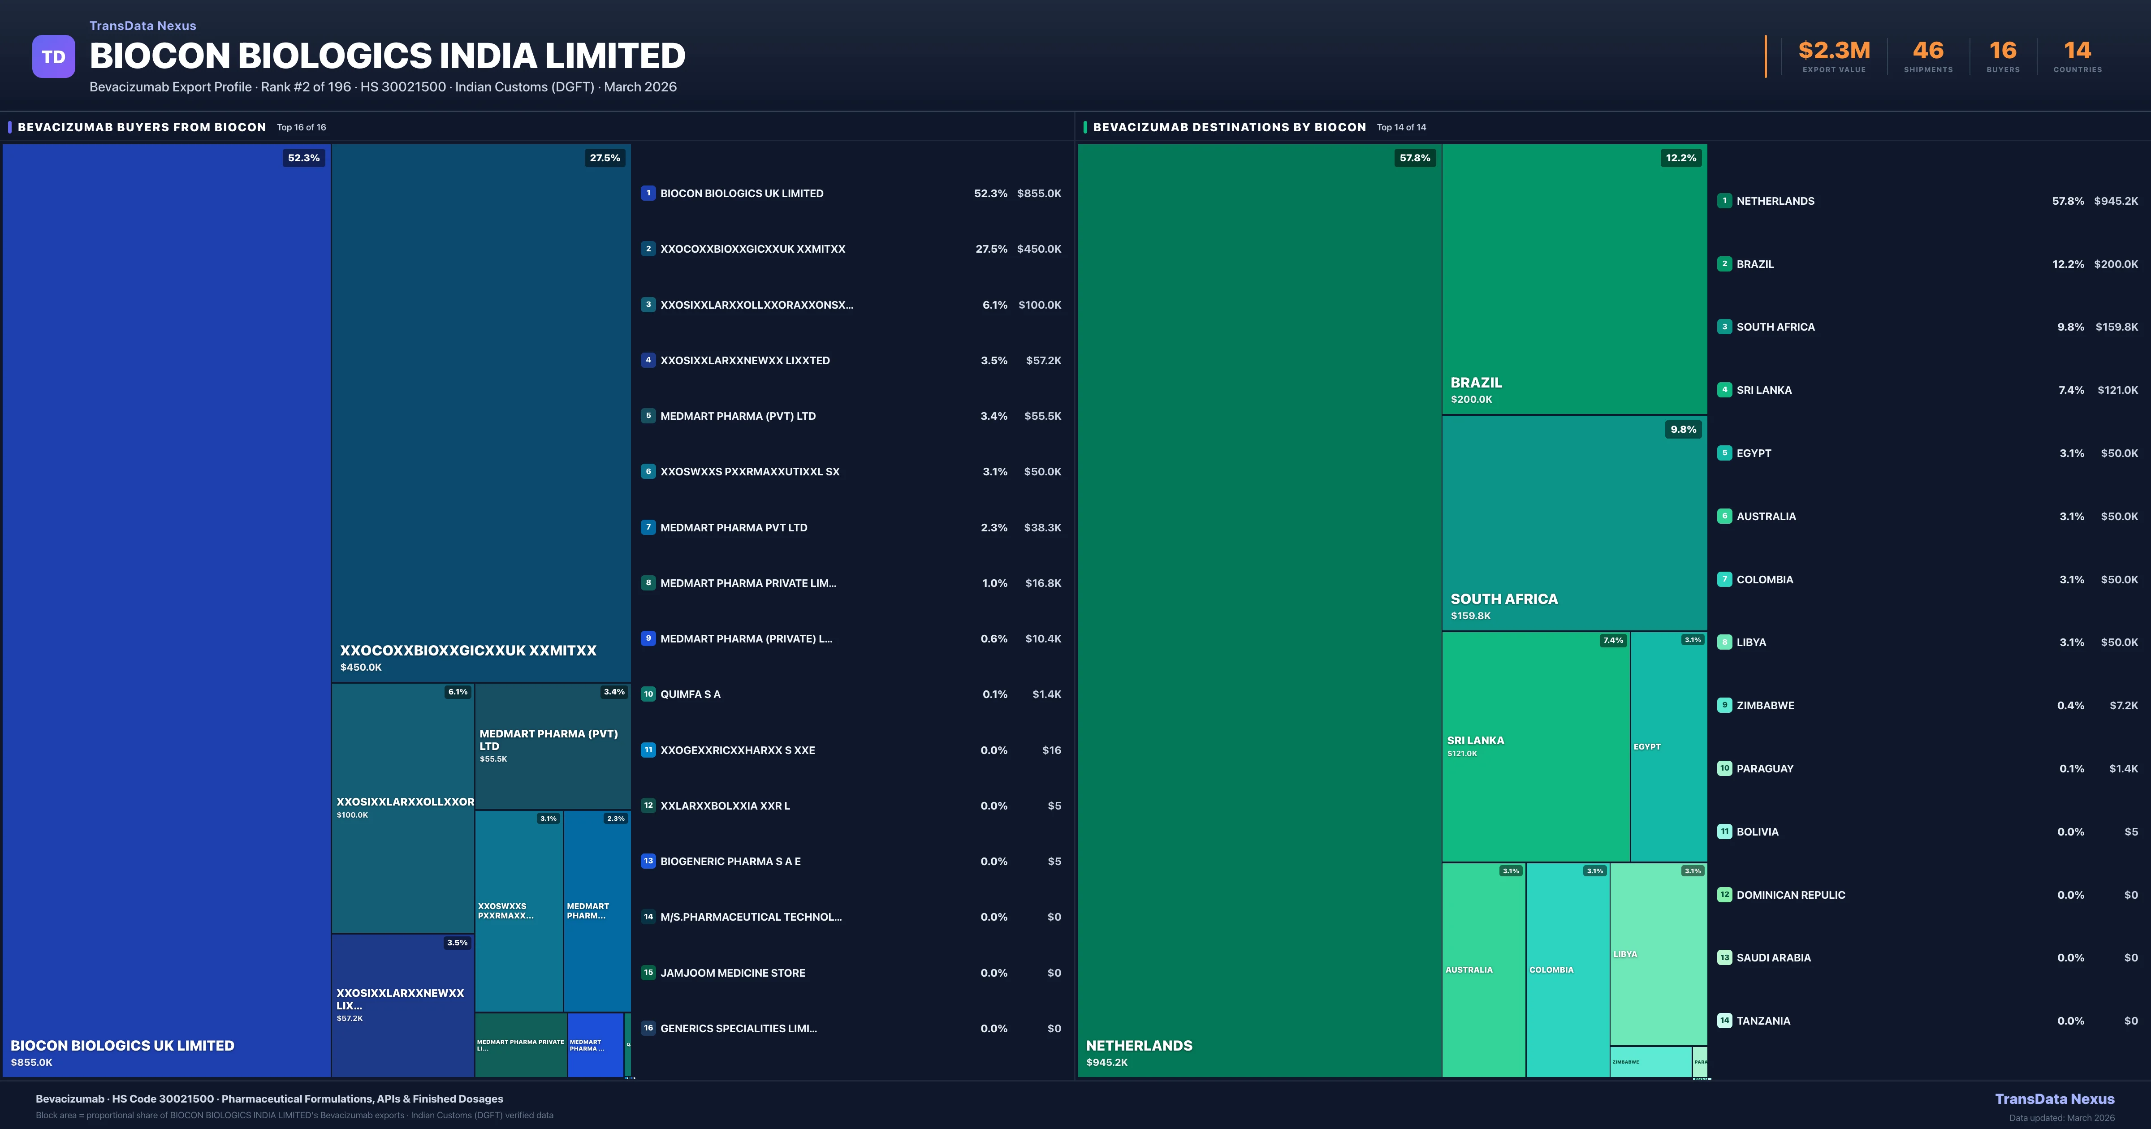Click rank badge 14 beside Tanzania
2151x1129 pixels.
tap(1724, 1021)
